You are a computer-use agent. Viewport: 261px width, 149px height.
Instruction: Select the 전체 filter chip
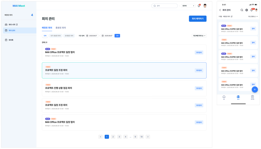pyautogui.click(x=45, y=36)
